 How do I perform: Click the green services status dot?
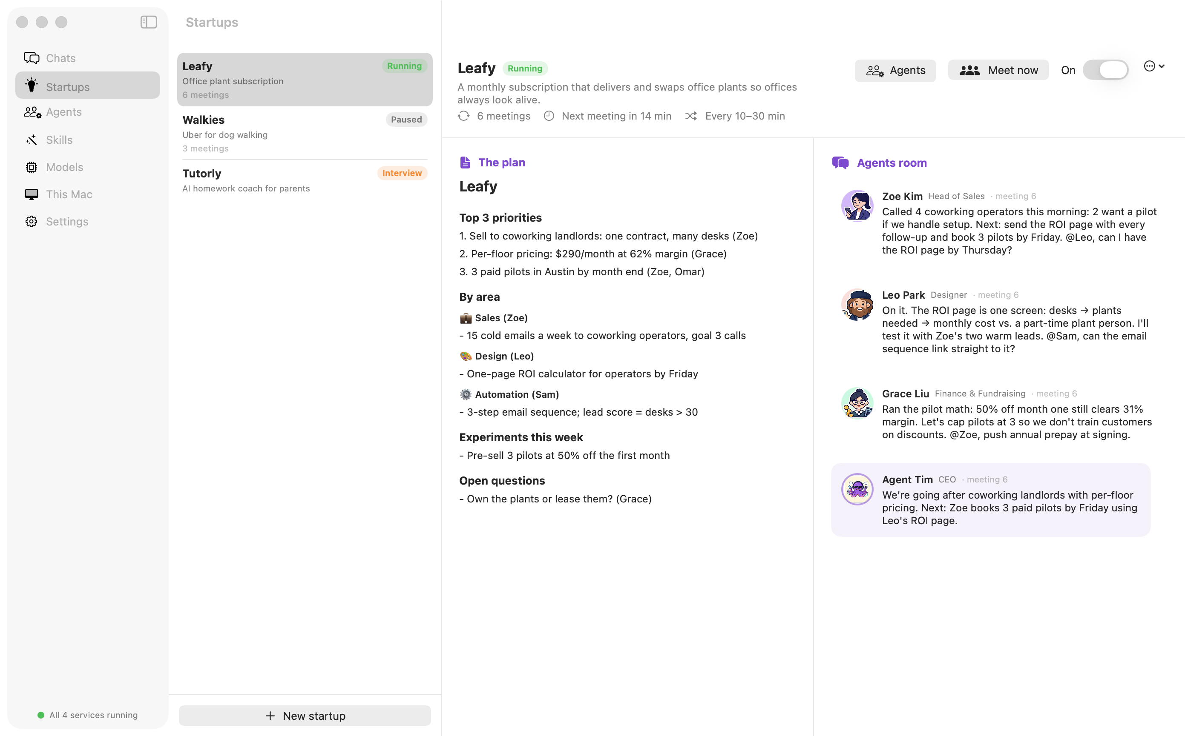point(41,715)
